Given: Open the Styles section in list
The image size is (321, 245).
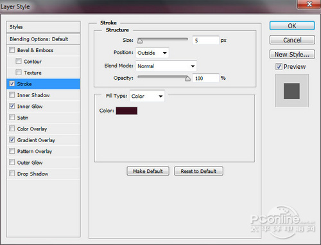Looking at the screenshot, I should [43, 27].
